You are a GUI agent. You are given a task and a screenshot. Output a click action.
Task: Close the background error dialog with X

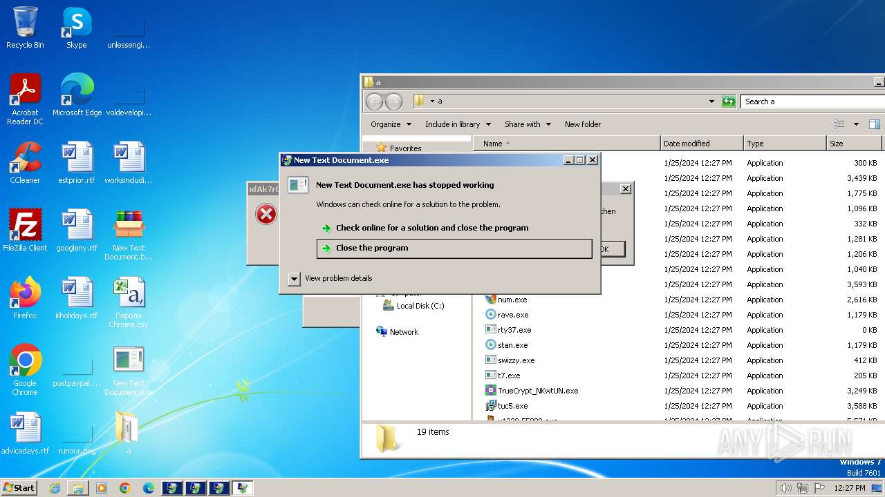(x=626, y=189)
